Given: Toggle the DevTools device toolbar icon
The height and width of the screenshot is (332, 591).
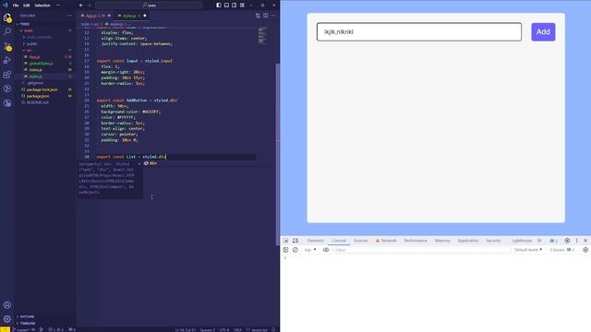Looking at the screenshot, I should (x=295, y=241).
